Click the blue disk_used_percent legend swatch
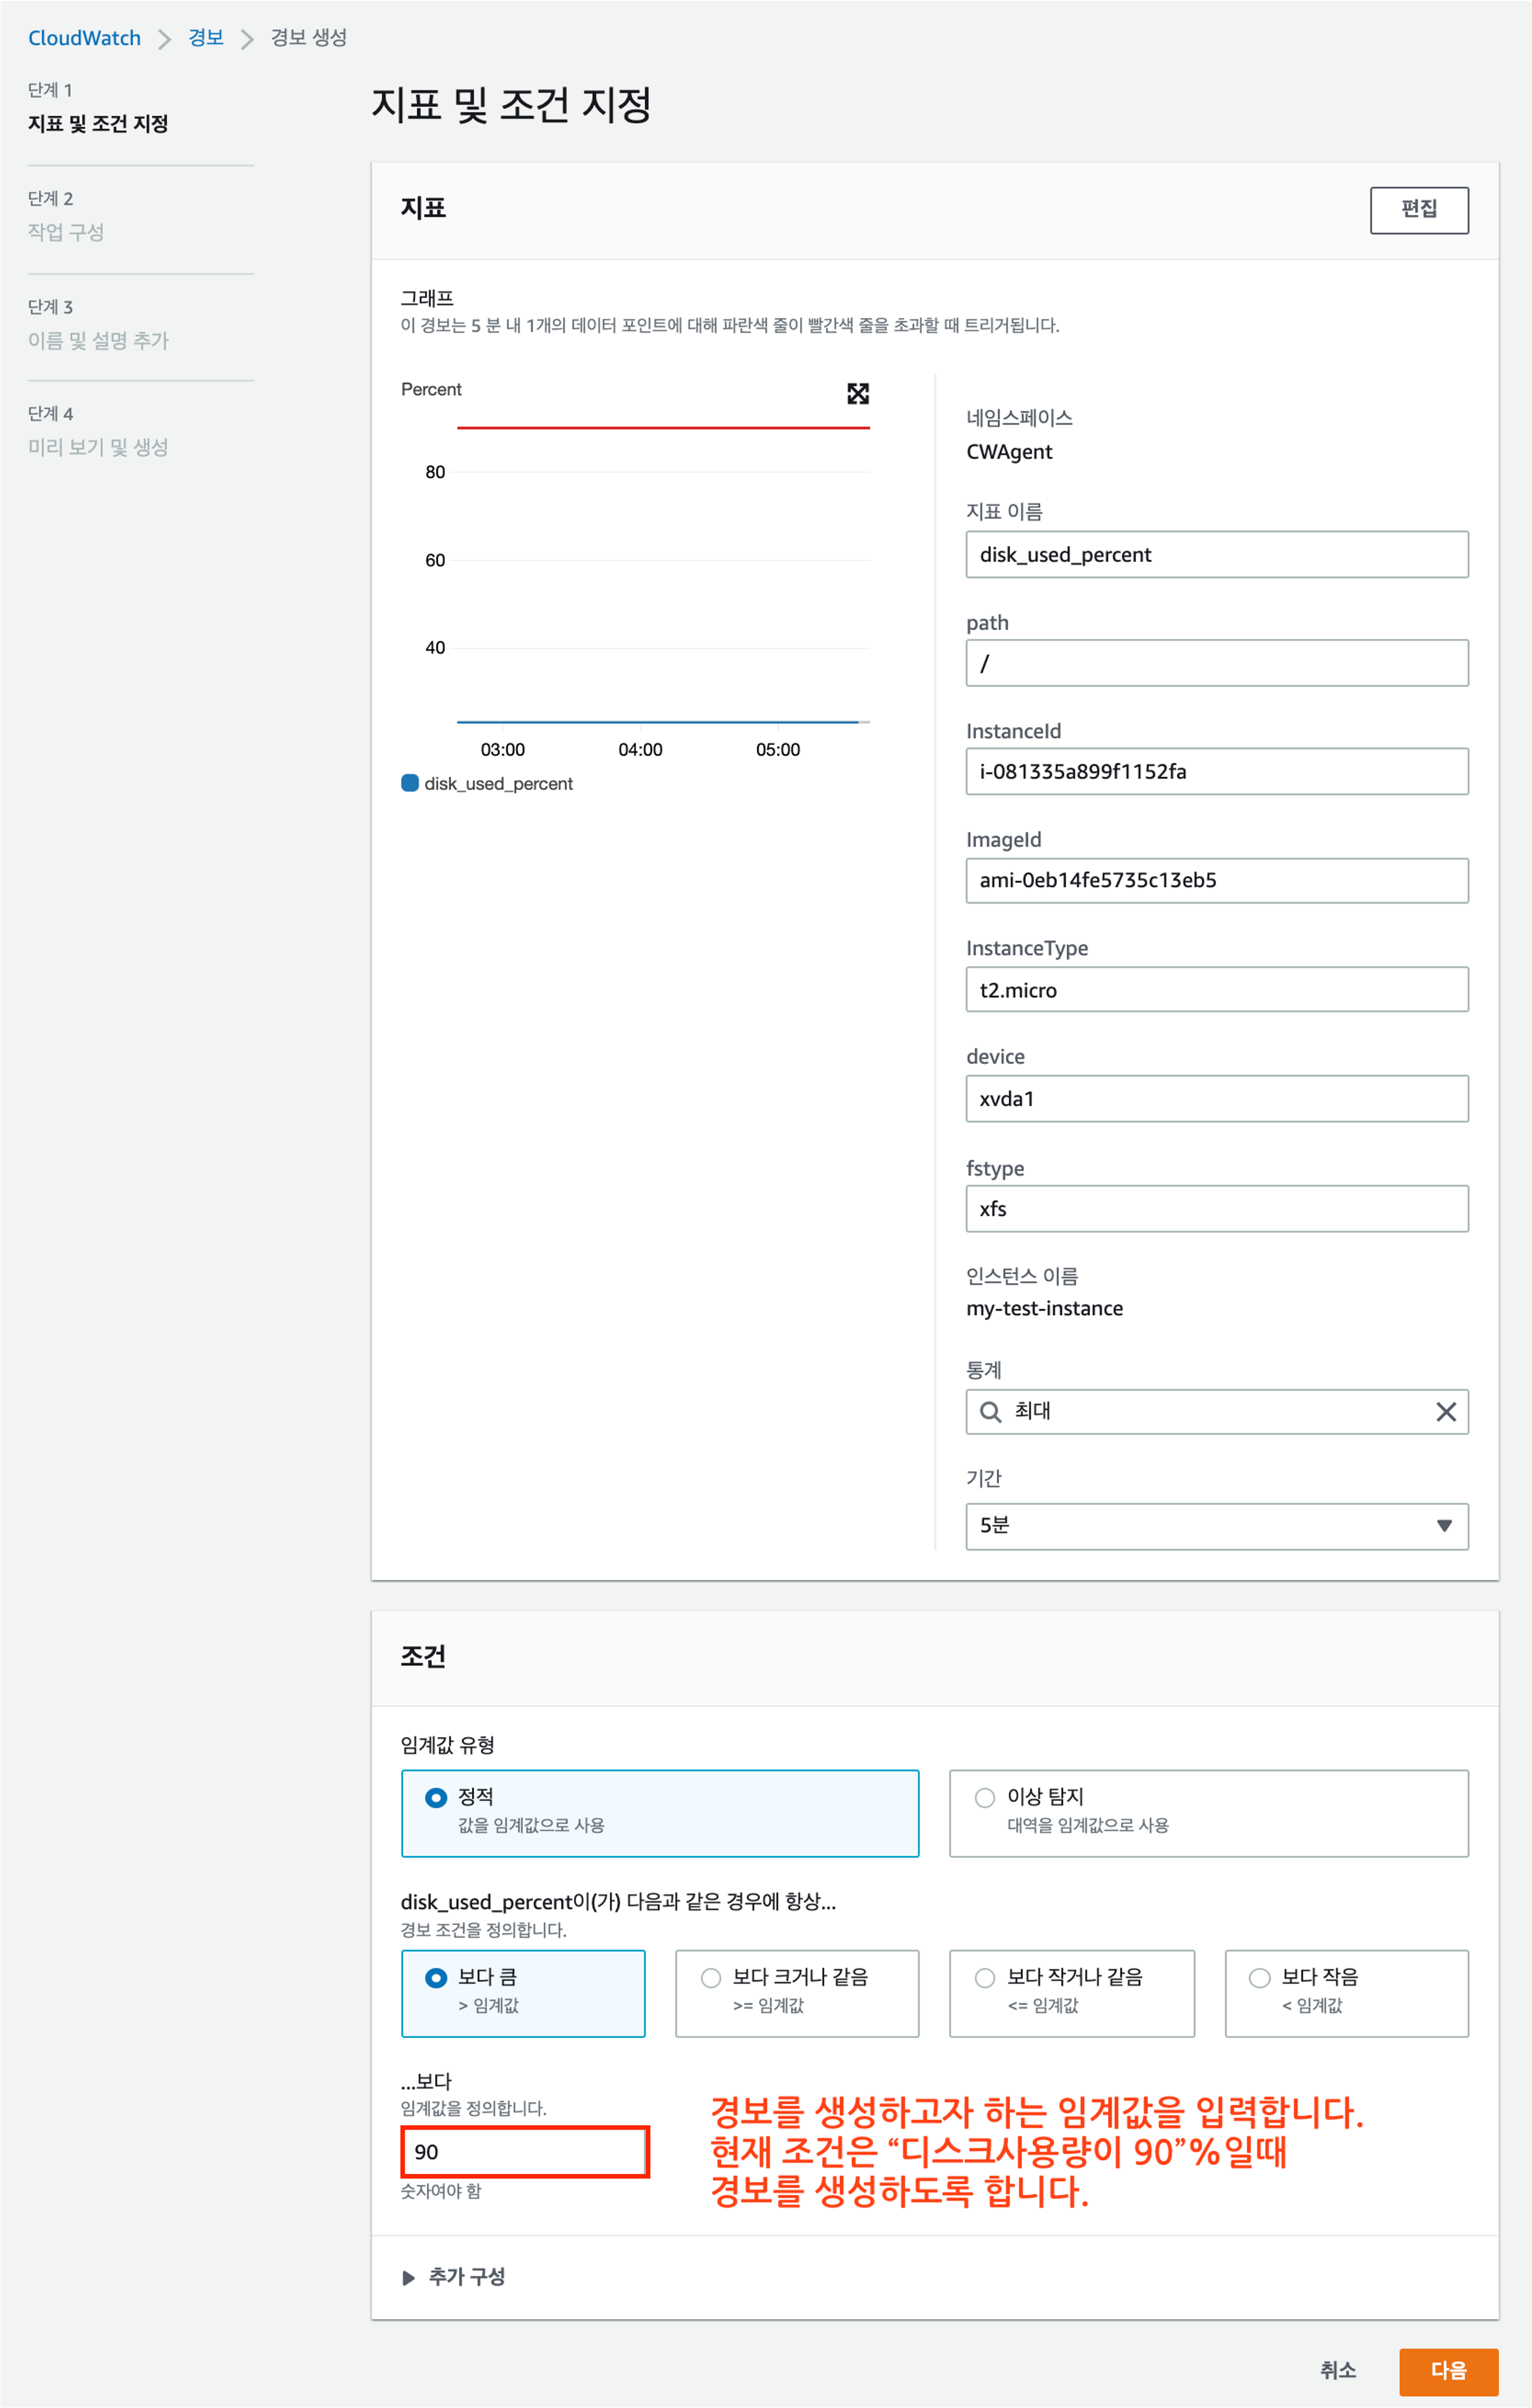This screenshot has width=1532, height=2408. tap(410, 783)
